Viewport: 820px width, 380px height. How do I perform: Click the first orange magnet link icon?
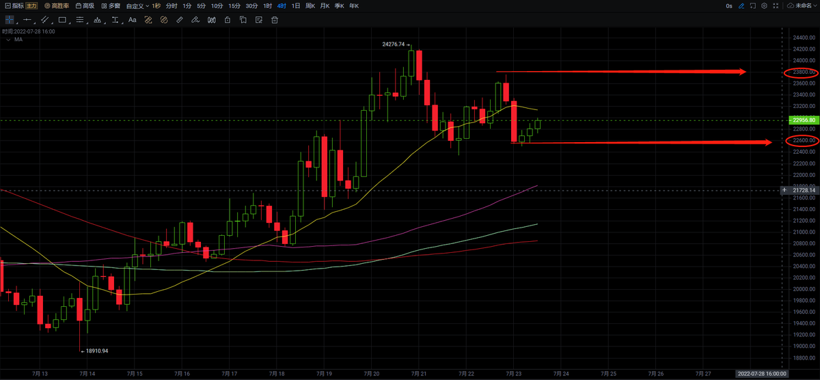(148, 20)
